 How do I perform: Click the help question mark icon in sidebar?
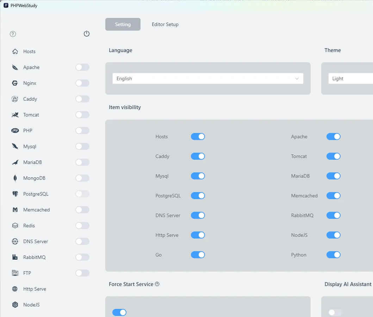click(x=13, y=34)
